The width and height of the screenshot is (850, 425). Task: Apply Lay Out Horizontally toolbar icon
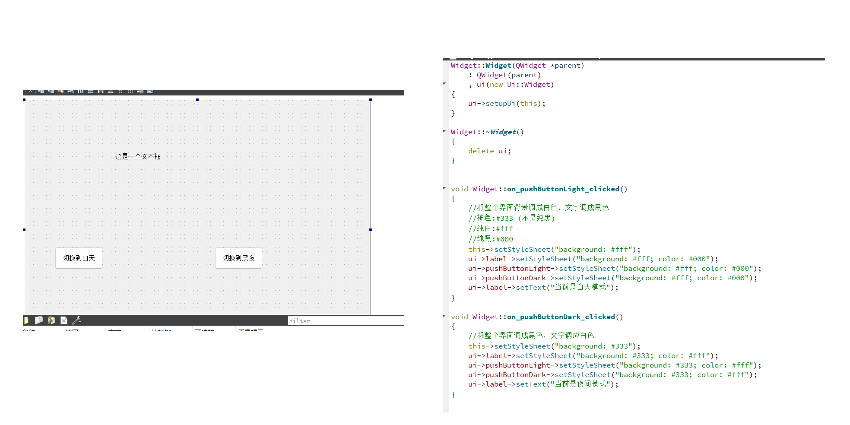[81, 92]
